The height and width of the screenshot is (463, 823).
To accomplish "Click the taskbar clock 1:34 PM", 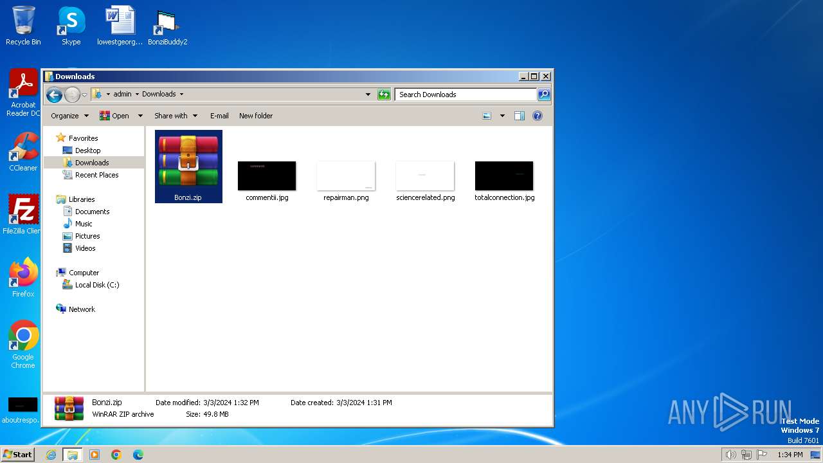I will tap(790, 455).
